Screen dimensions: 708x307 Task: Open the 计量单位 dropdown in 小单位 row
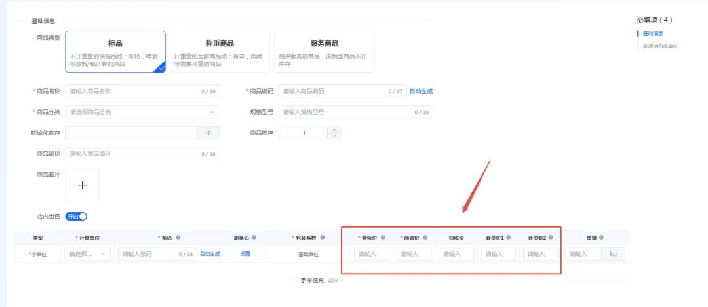pos(88,254)
